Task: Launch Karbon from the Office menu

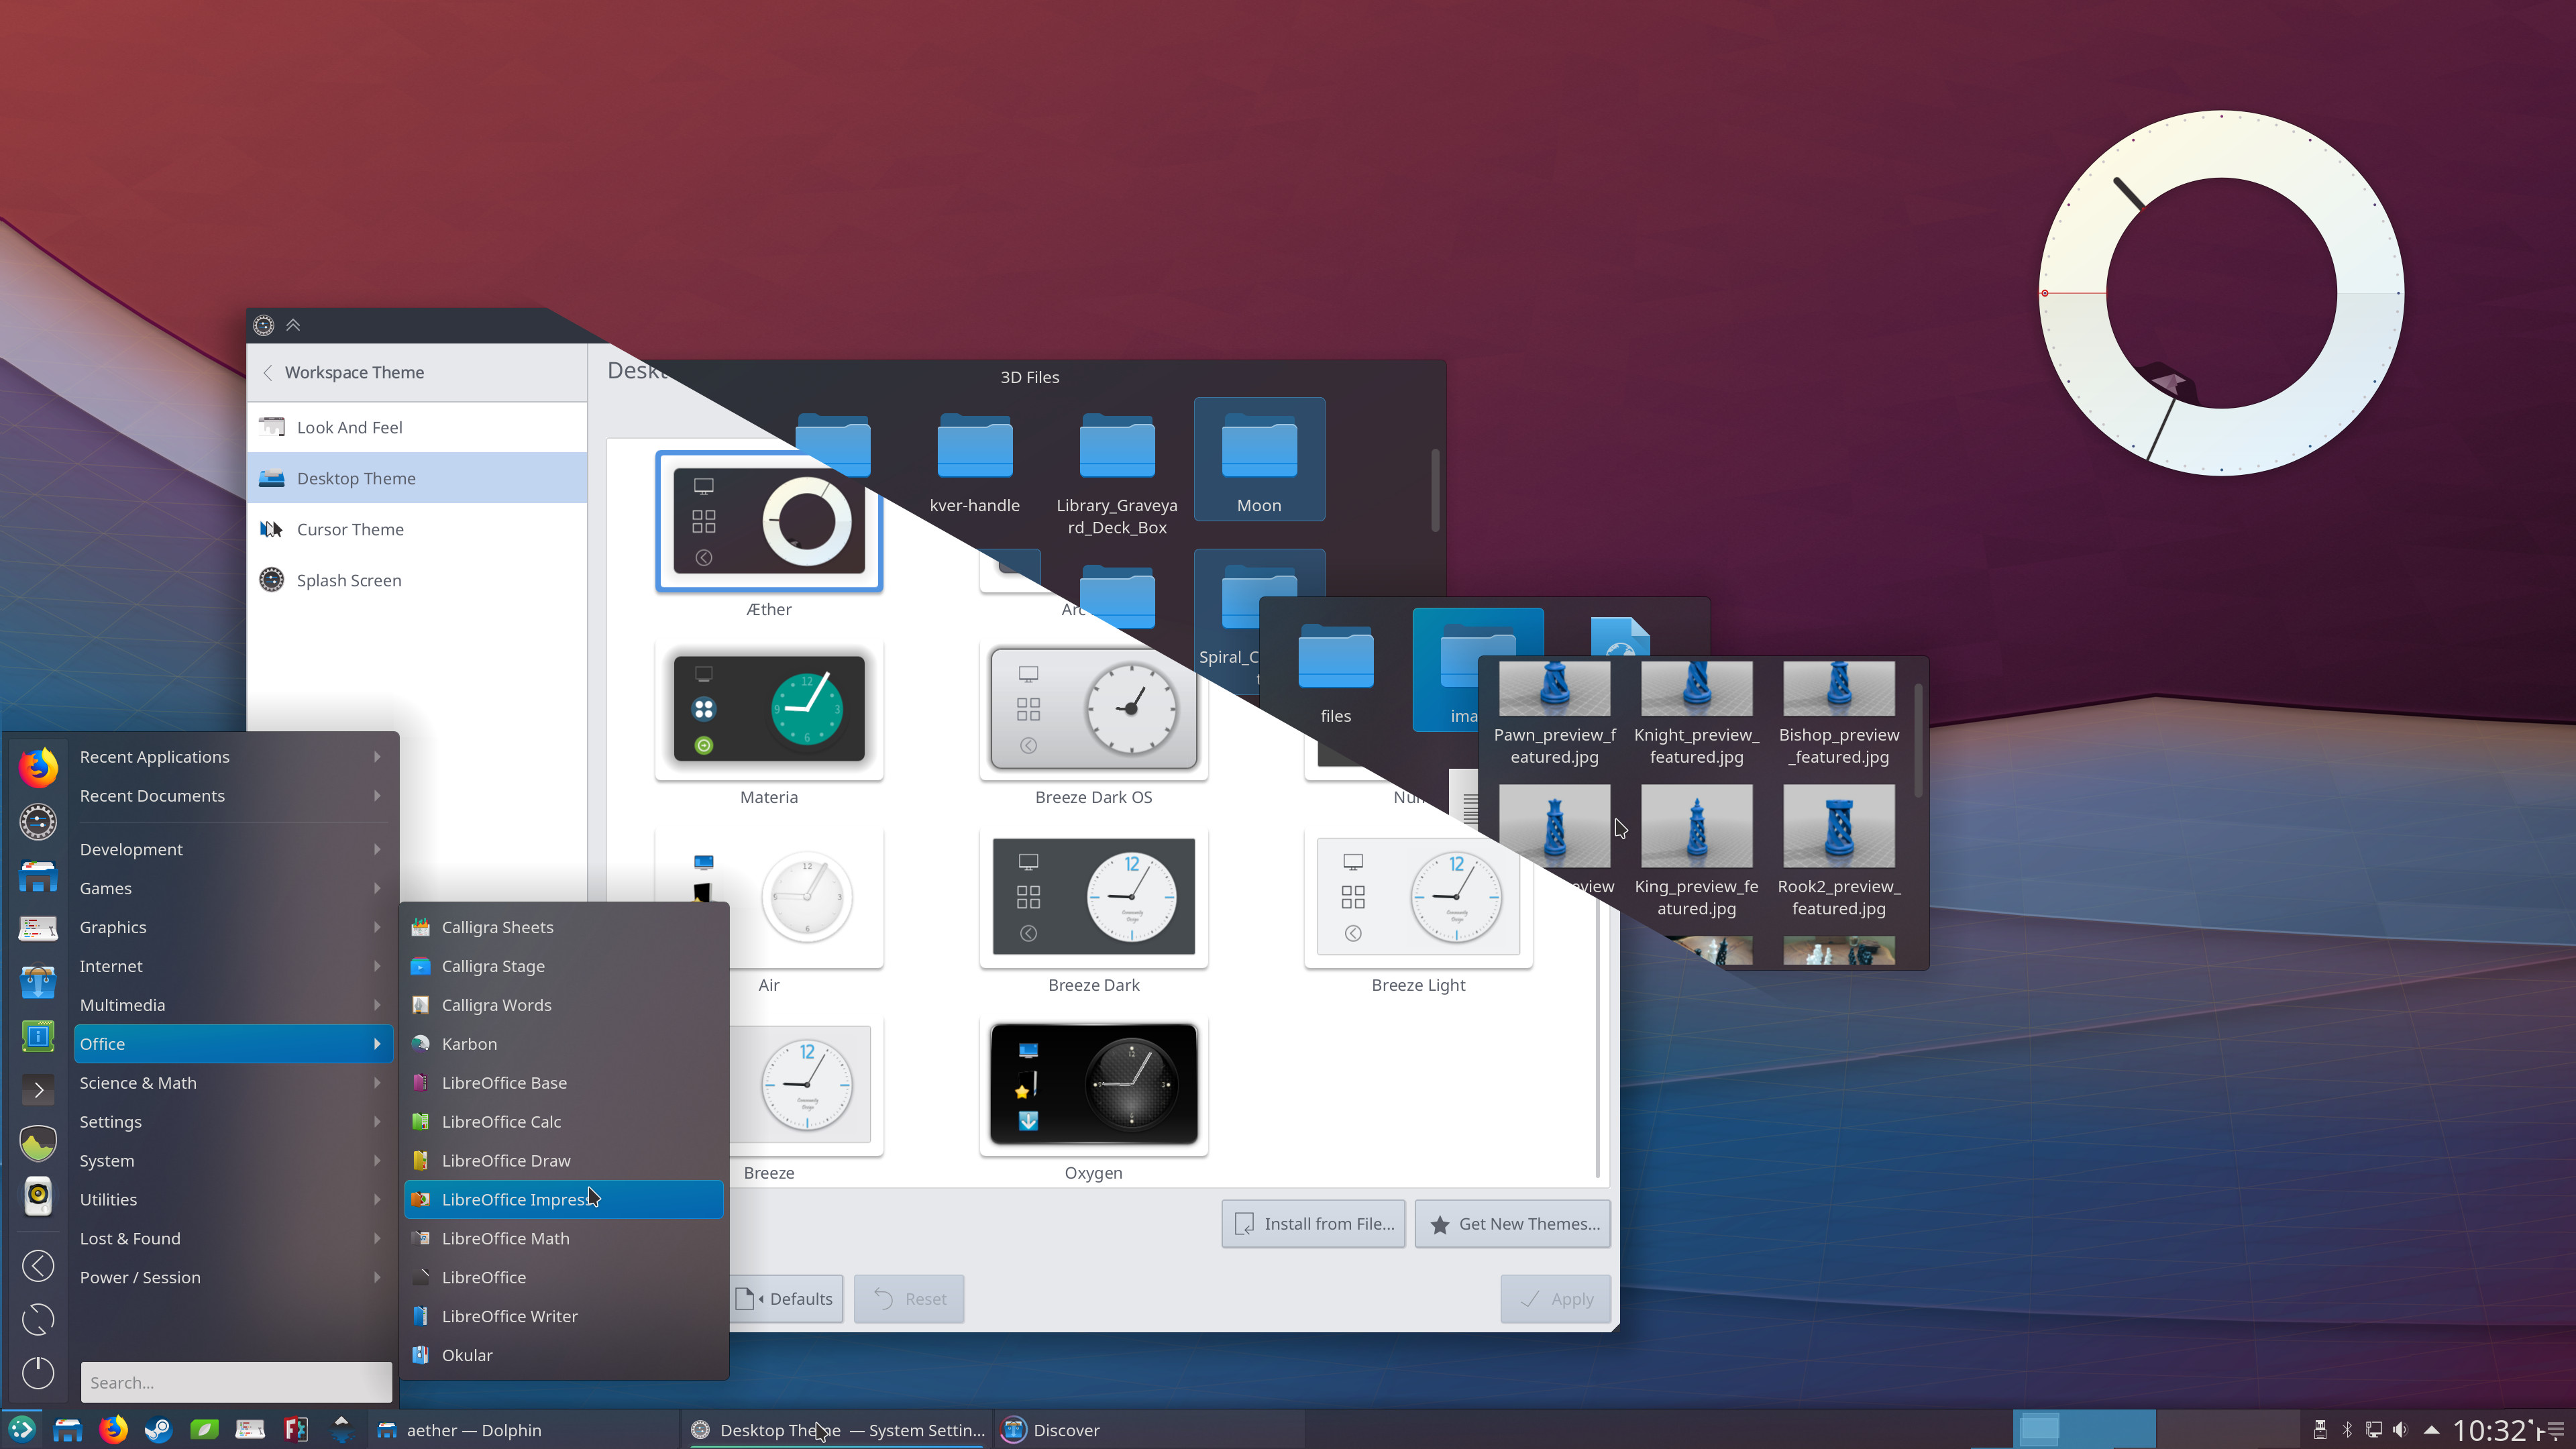Action: [x=563, y=1044]
